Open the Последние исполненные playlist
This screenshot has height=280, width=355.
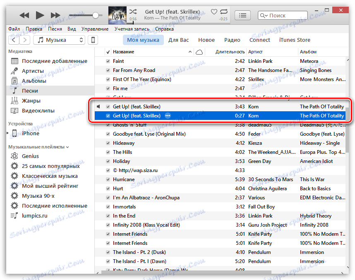50,206
